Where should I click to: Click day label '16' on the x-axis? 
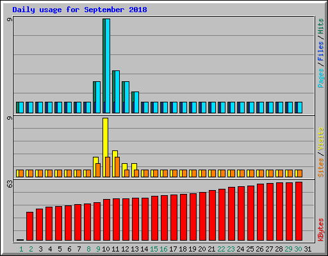pyautogui.click(x=163, y=249)
